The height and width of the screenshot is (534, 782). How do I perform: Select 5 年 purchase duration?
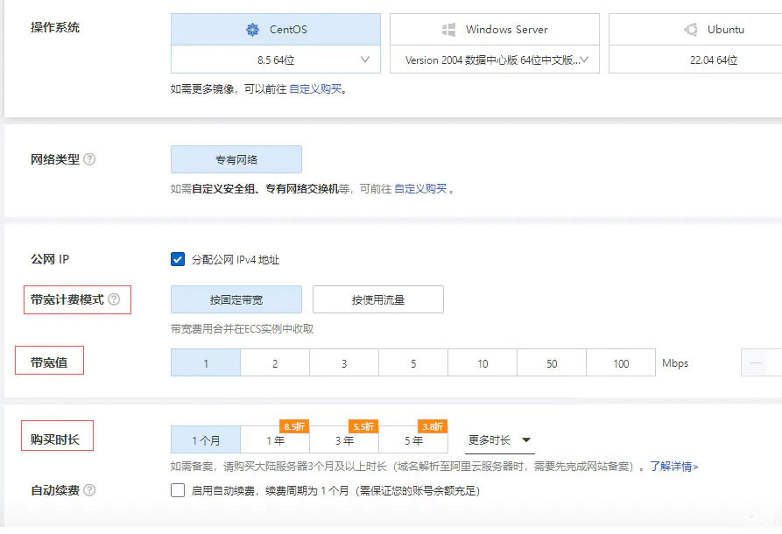pyautogui.click(x=413, y=440)
